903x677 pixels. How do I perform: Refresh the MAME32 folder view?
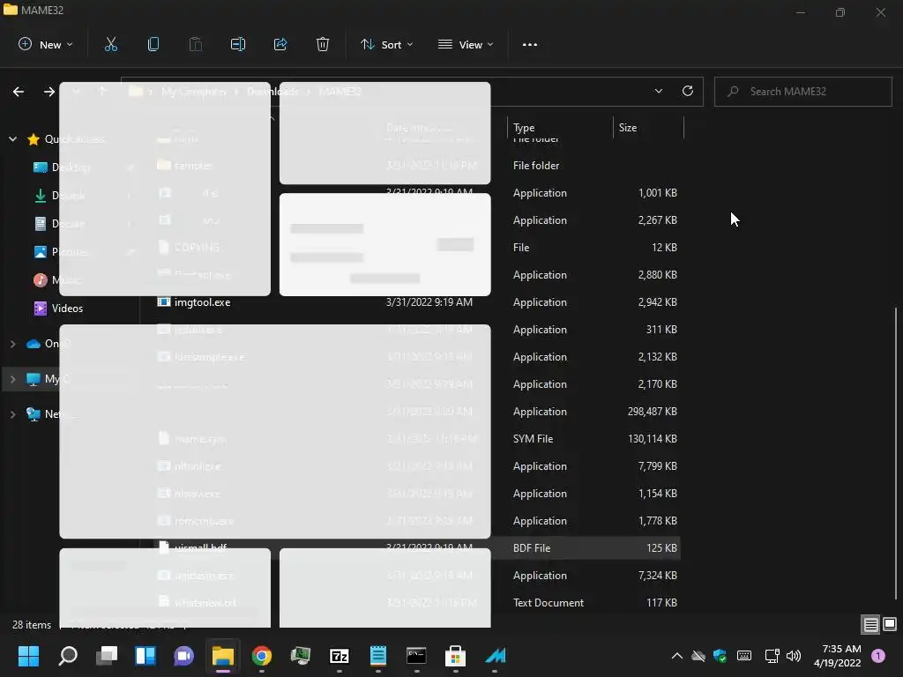click(688, 91)
